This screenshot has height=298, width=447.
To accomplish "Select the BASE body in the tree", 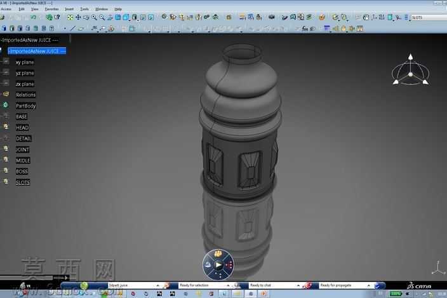I will (22, 117).
